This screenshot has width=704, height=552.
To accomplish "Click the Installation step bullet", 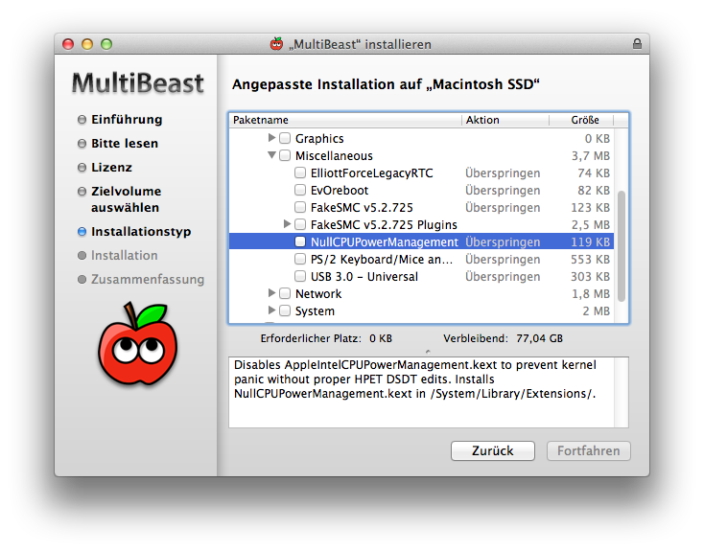I will tap(82, 255).
